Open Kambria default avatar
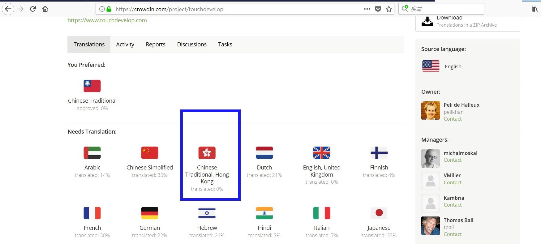This screenshot has width=541, height=244. 431,203
